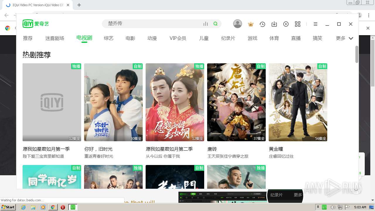Viewport: 375px width, 211px height.
Task: Open Internet Explorer from taskbar
Action: (x=23, y=207)
